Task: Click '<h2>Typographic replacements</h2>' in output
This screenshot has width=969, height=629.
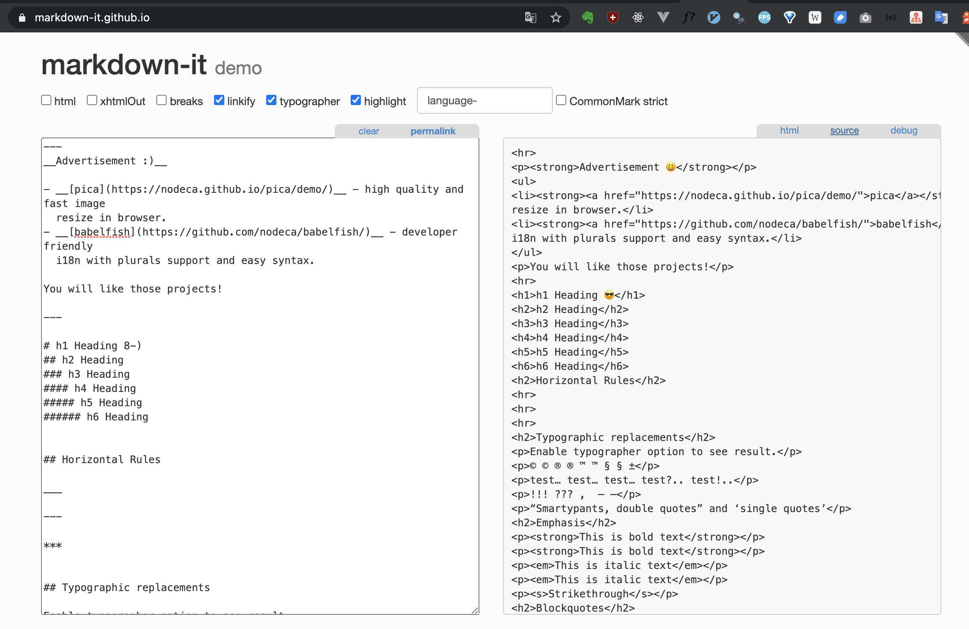Action: (614, 437)
